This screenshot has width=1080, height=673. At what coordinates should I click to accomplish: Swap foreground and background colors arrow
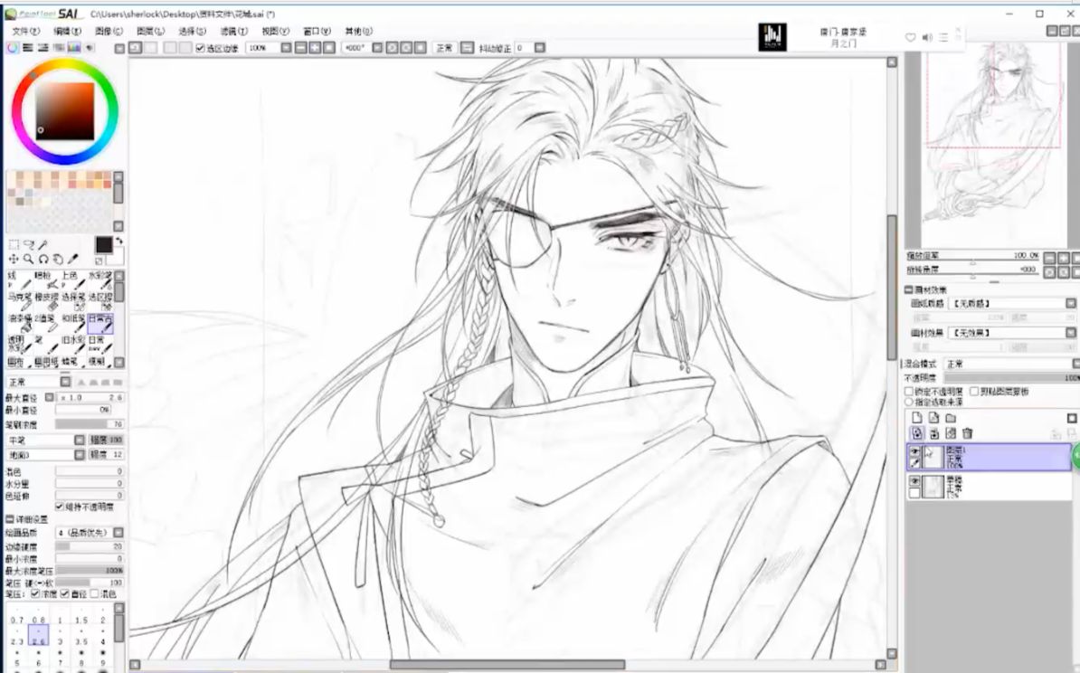click(118, 241)
